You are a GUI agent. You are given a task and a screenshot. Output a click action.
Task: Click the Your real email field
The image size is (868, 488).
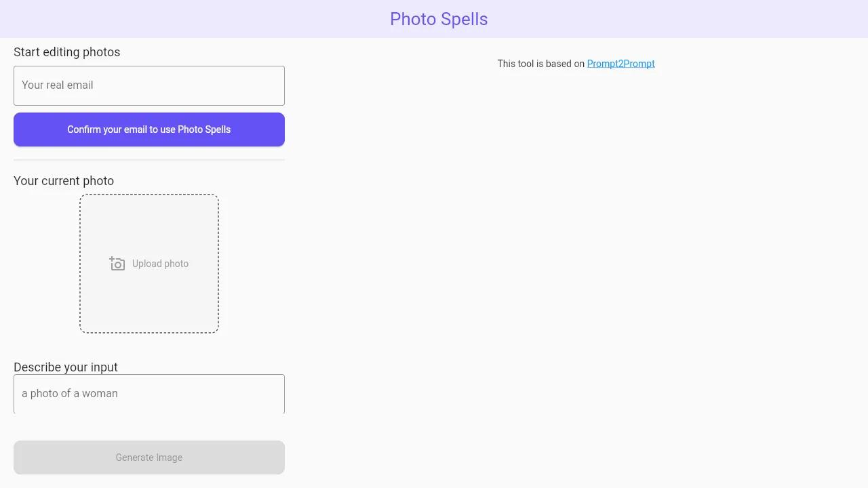149,85
